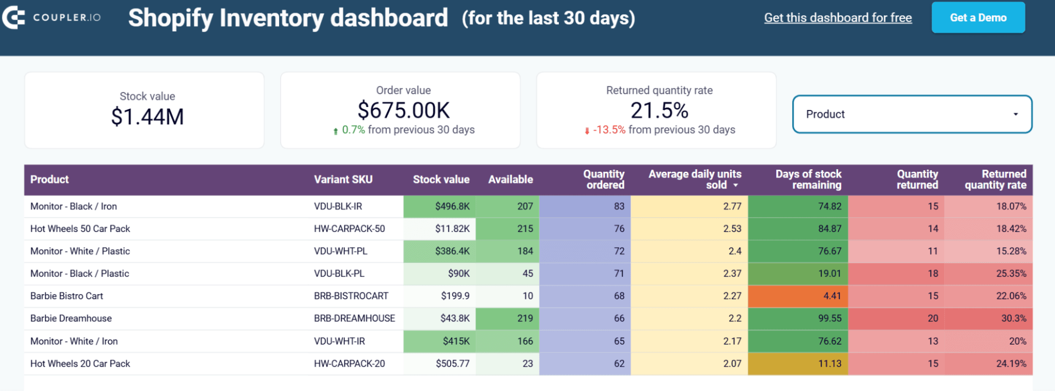
Task: Click the Hot Wheels 20 Car Pack row name
Action: tap(80, 364)
